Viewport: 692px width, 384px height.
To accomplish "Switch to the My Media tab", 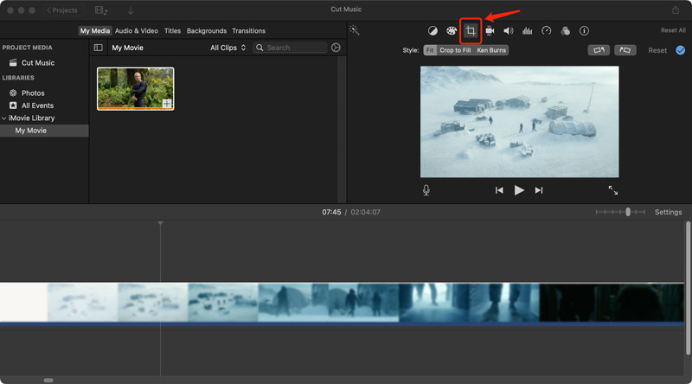I will pos(95,31).
